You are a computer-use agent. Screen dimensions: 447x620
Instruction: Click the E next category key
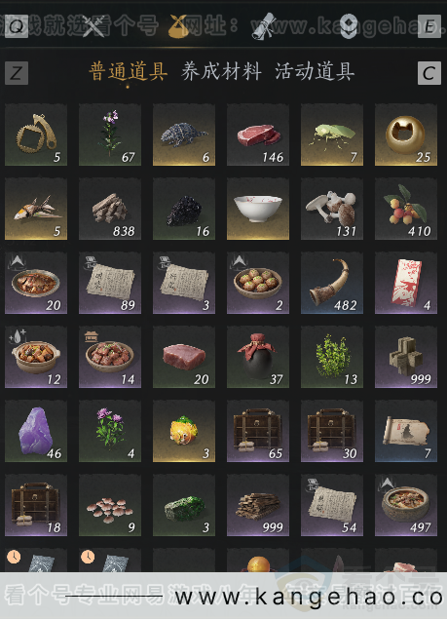[x=429, y=26]
